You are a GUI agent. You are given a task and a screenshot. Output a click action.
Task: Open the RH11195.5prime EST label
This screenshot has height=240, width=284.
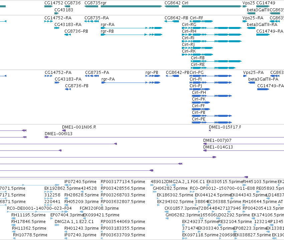(x=28, y=215)
